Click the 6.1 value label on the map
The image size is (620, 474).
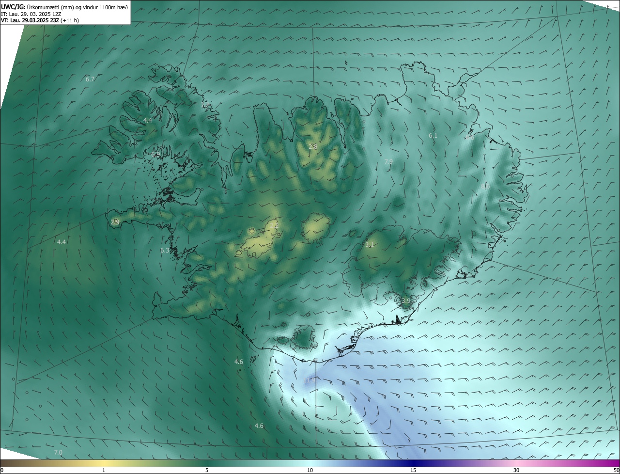coord(433,136)
